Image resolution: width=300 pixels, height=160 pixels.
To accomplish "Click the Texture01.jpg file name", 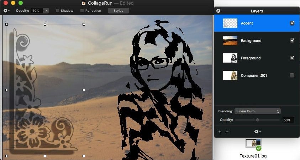I will click(x=253, y=156).
